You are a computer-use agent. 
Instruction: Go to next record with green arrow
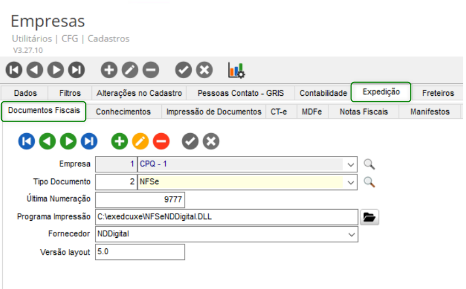(68, 141)
